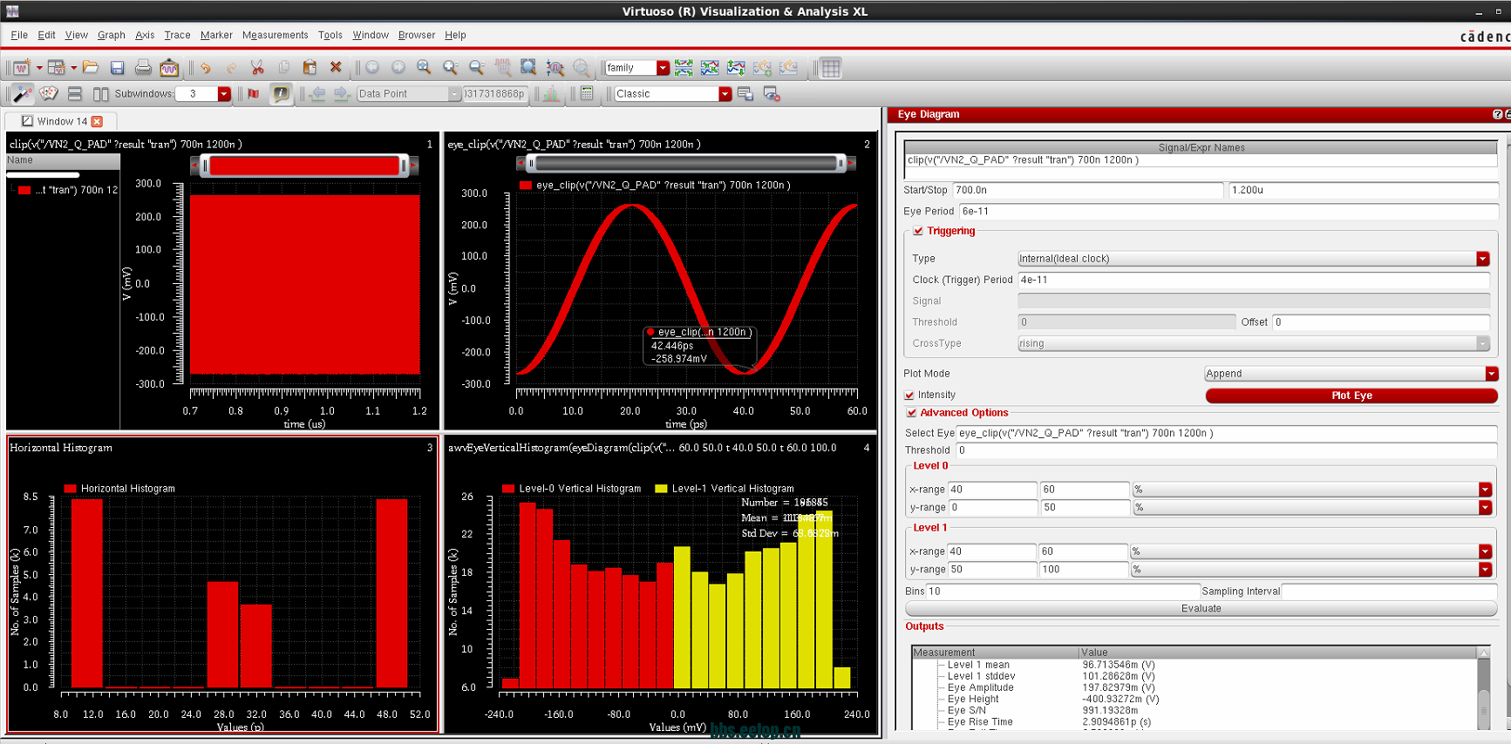Toggle the Intensity checkbox
Image resolution: width=1511 pixels, height=744 pixels.
[x=909, y=395]
